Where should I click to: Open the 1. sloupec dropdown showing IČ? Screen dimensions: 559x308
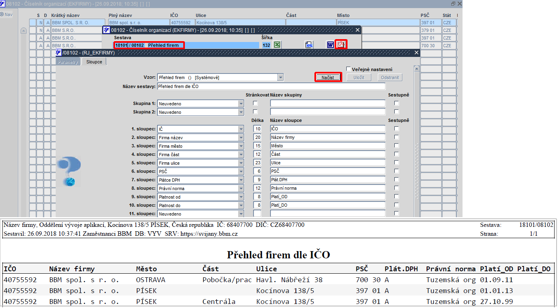pos(241,129)
